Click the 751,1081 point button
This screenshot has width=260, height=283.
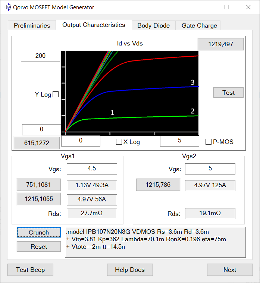click(x=39, y=184)
